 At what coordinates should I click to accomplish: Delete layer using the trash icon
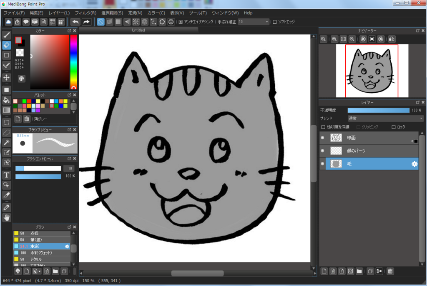coord(390,271)
